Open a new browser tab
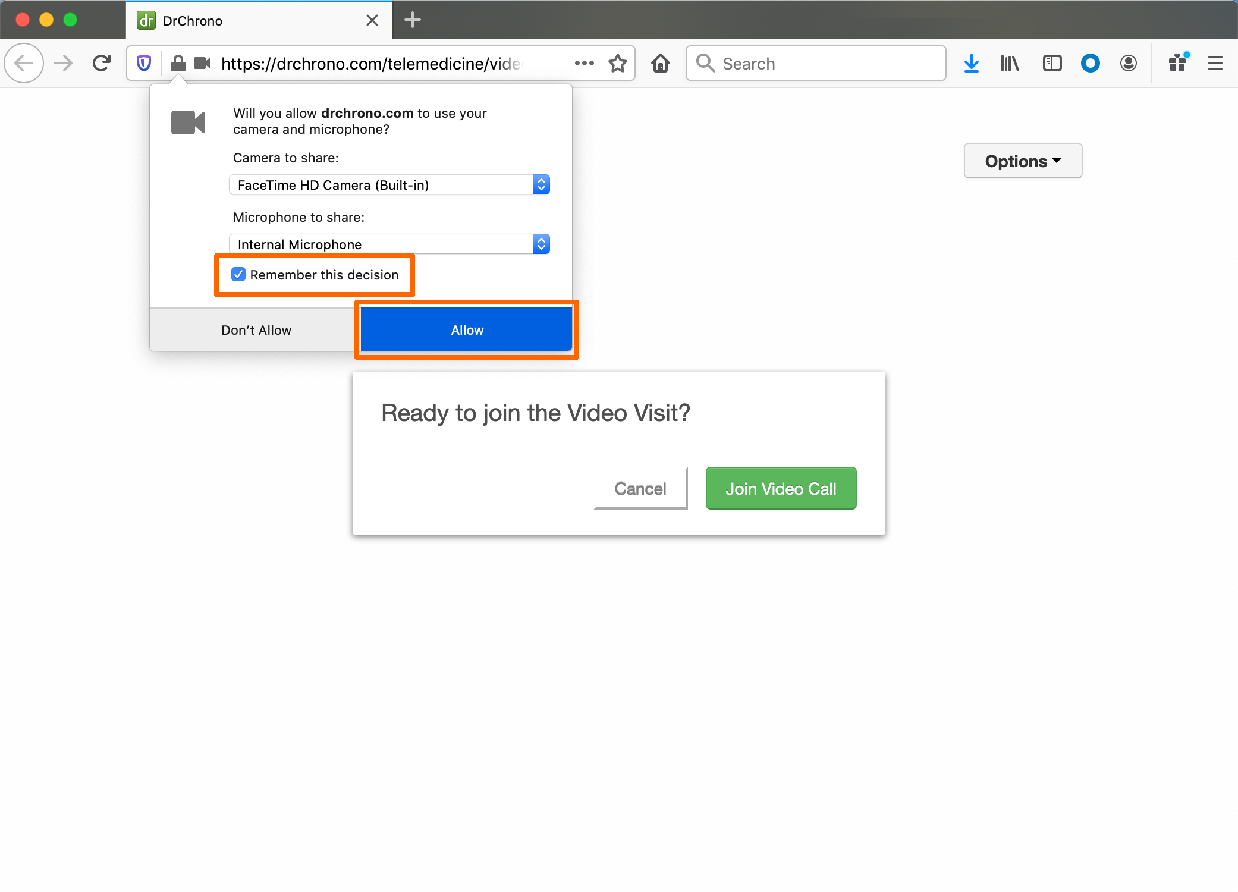The width and height of the screenshot is (1238, 892). [x=412, y=20]
